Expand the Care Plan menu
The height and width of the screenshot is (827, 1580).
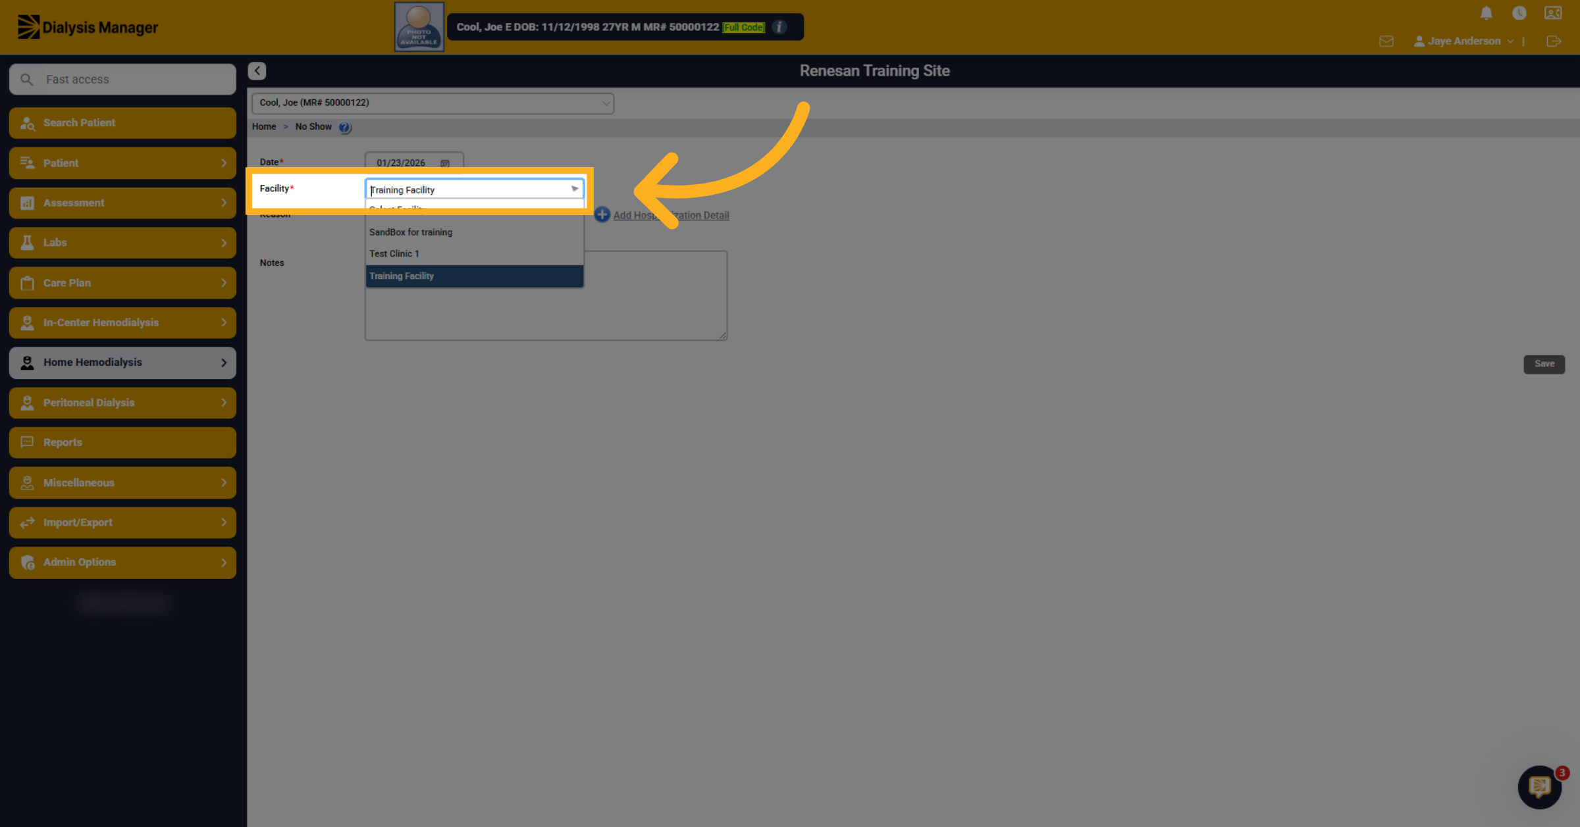pos(122,283)
